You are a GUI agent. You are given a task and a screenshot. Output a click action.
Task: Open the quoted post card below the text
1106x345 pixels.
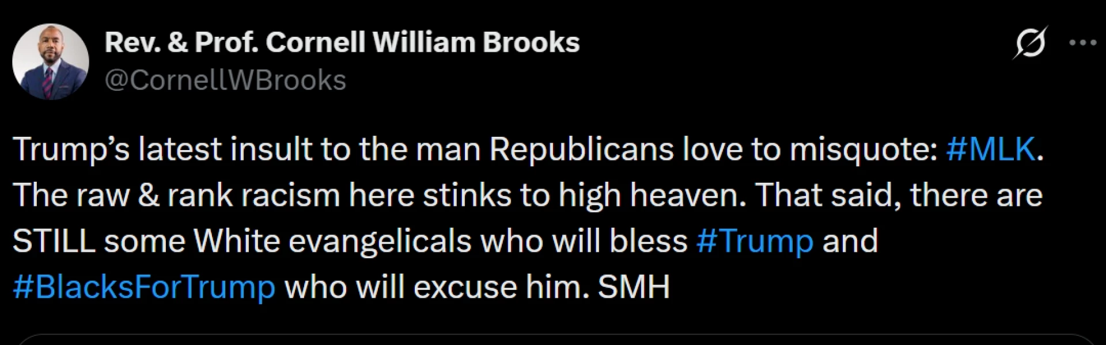pos(553,339)
